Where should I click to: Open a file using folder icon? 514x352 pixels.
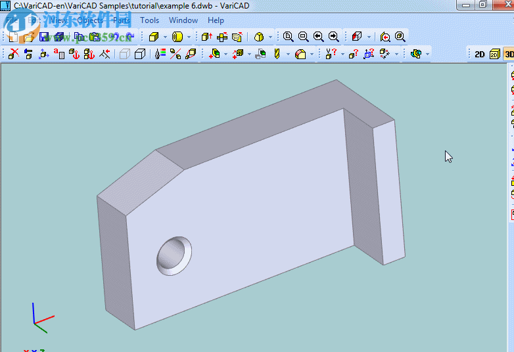29,37
